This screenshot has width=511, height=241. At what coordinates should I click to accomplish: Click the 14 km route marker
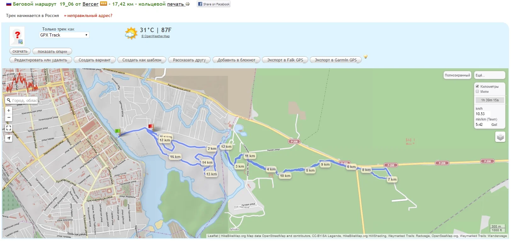(x=207, y=162)
